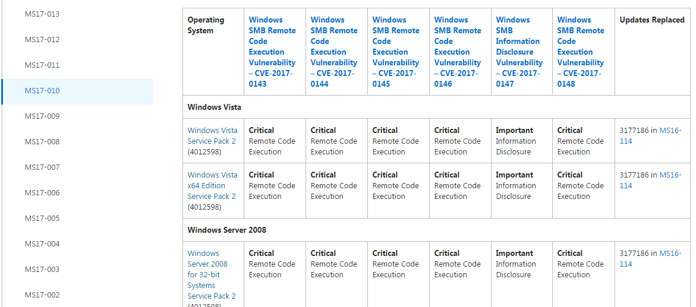Follow the CVE-2017-0148 header link
Screen dimensions: 696x307
(581, 52)
